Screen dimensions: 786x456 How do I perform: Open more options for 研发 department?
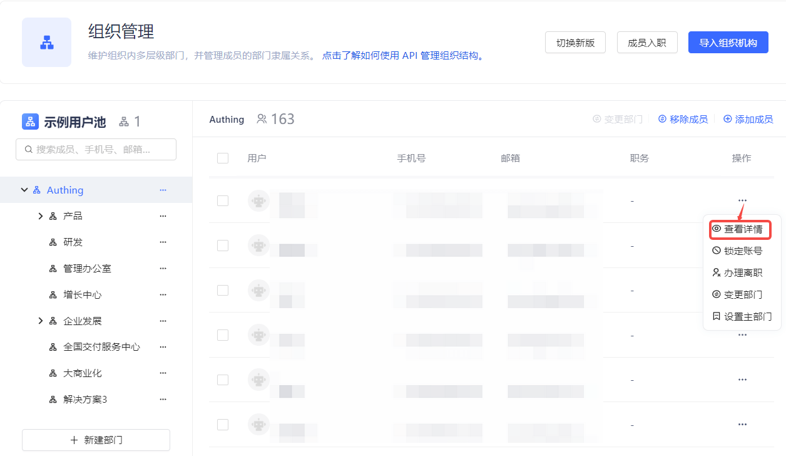click(x=163, y=242)
